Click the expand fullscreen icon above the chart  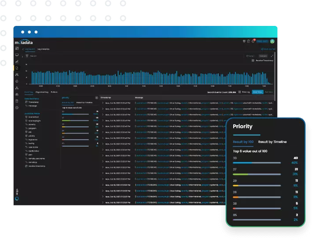point(272,56)
